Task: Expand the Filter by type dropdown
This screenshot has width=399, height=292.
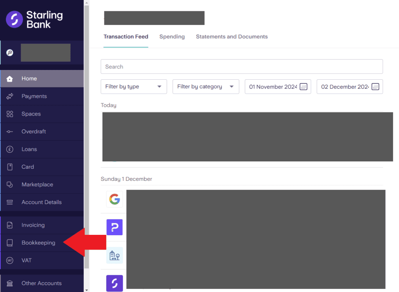Action: [x=134, y=87]
